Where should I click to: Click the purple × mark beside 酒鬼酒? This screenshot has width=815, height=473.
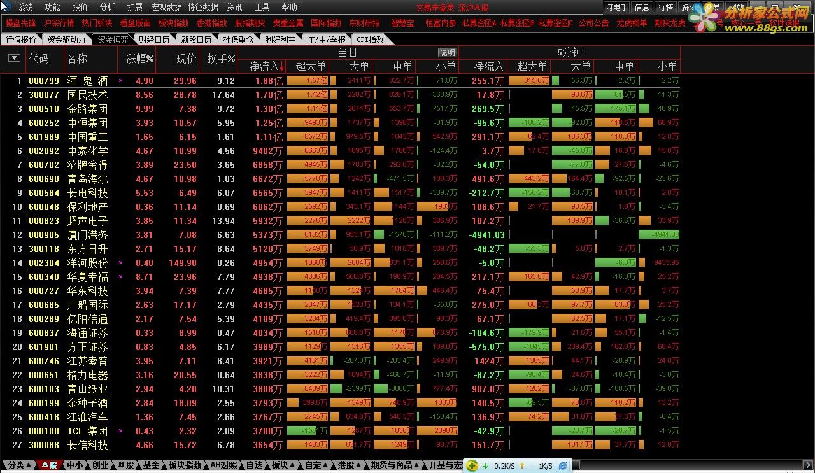[x=121, y=81]
